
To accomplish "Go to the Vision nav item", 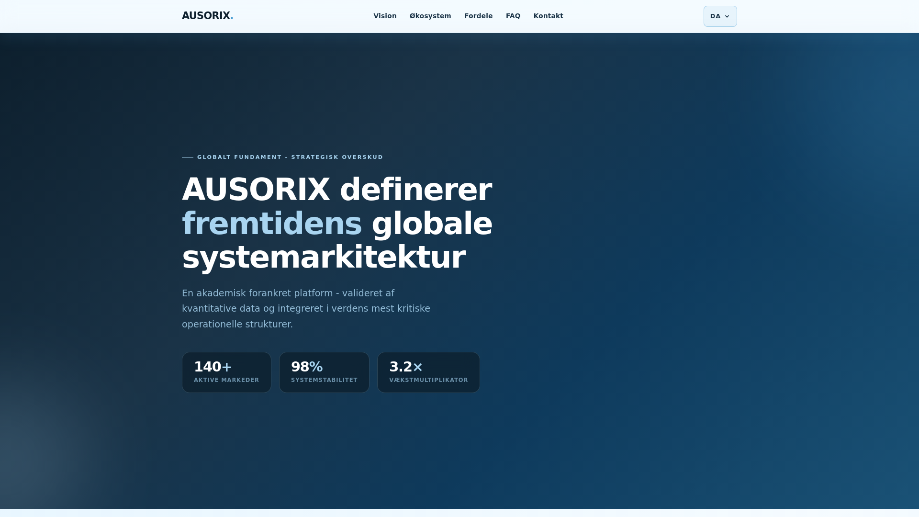I will tap(385, 16).
